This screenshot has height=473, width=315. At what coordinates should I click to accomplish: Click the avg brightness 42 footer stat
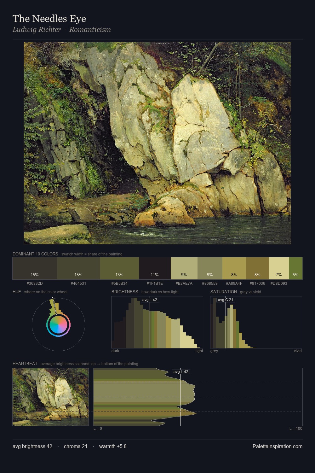32,447
